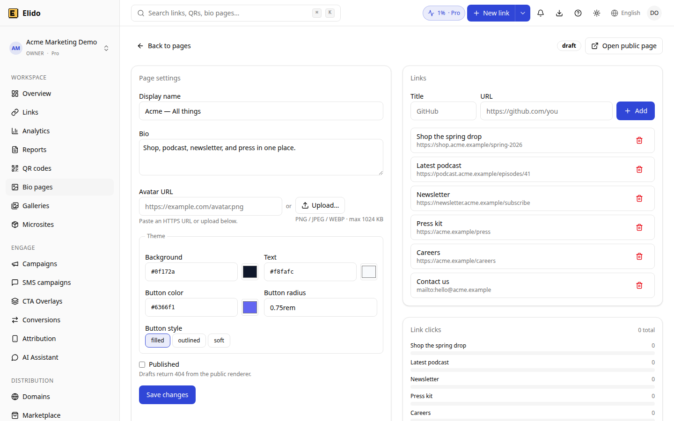Open the Background color swatch
674x421 pixels.
click(x=250, y=272)
